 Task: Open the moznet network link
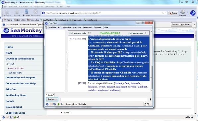[x=111, y=87]
